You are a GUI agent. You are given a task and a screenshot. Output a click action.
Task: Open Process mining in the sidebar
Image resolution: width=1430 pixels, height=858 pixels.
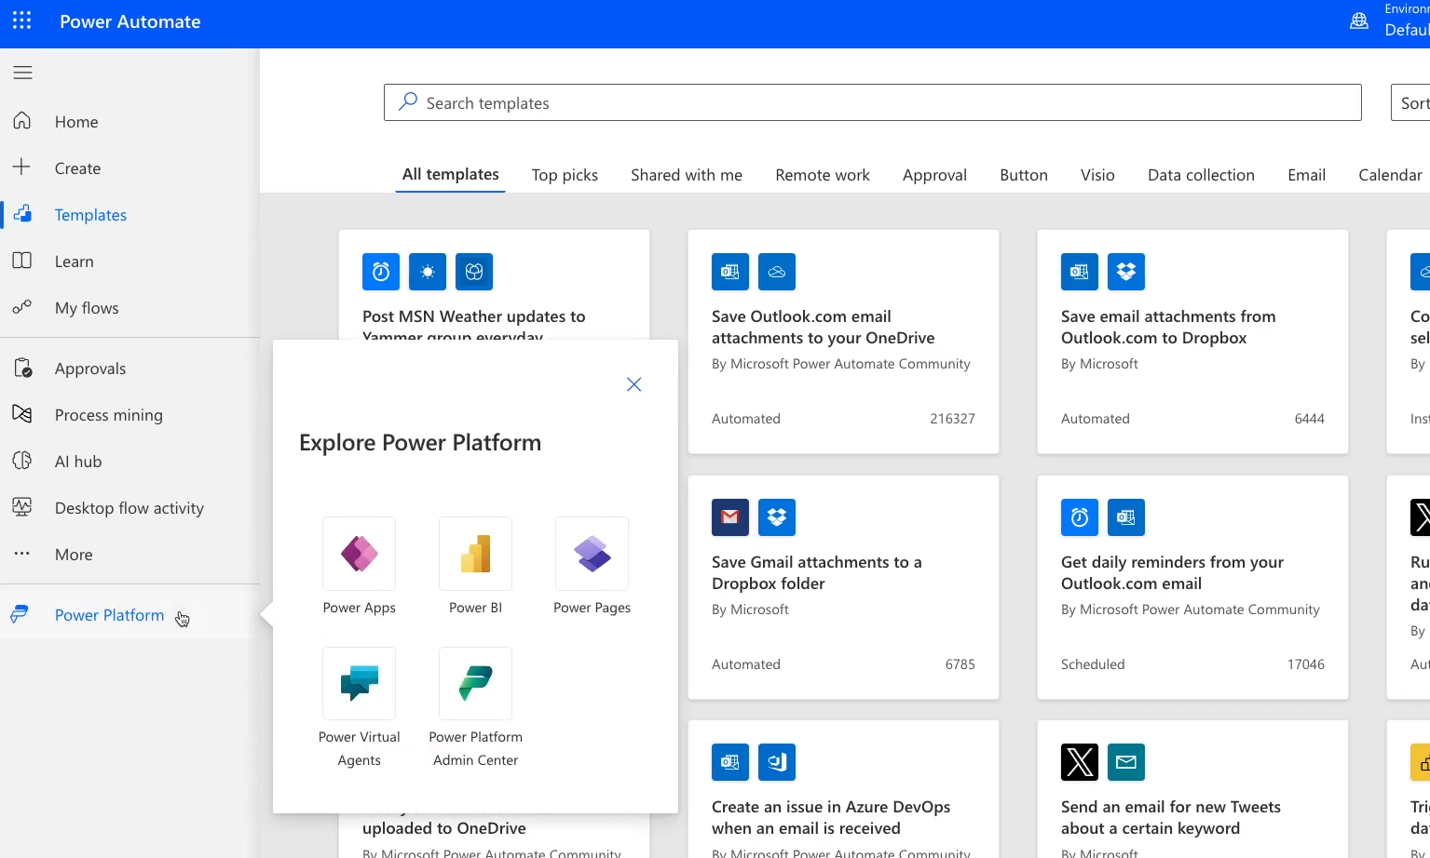point(129,414)
